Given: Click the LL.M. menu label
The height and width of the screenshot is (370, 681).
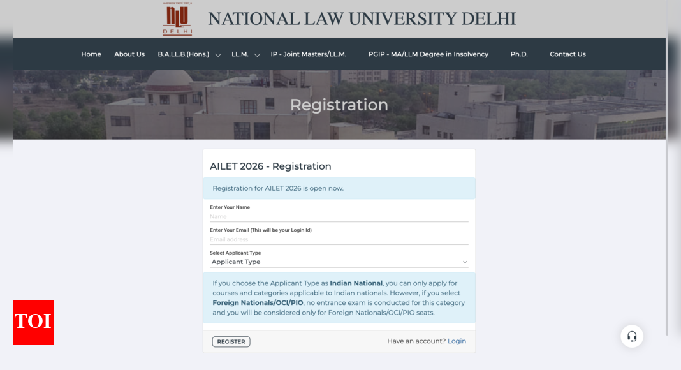Looking at the screenshot, I should pos(240,54).
